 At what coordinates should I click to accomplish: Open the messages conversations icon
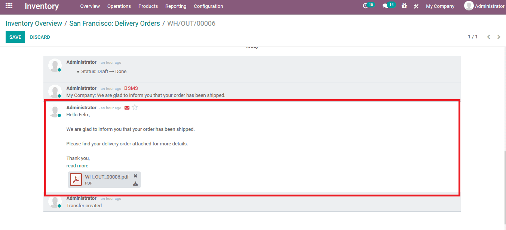pyautogui.click(x=387, y=6)
